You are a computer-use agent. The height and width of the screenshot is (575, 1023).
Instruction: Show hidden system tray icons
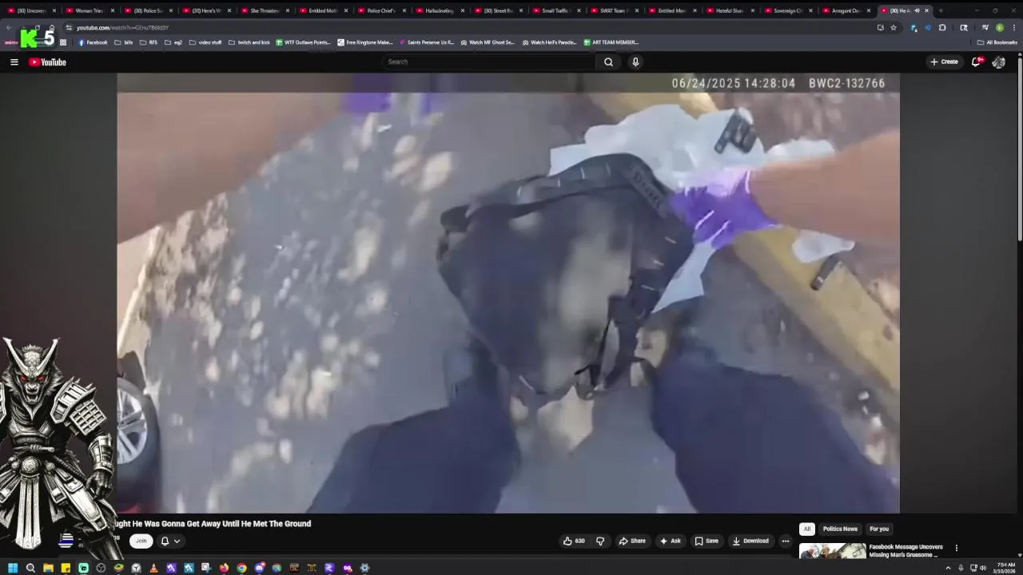[x=948, y=568]
